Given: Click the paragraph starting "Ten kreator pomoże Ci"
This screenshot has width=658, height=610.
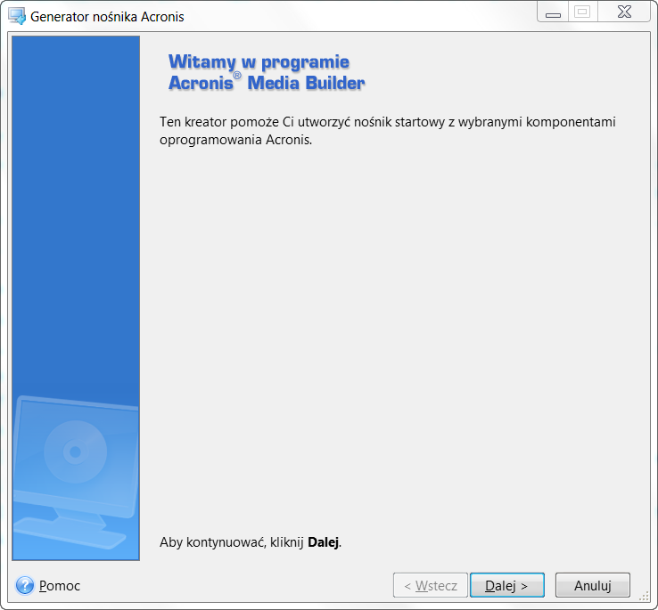Looking at the screenshot, I should pyautogui.click(x=387, y=130).
